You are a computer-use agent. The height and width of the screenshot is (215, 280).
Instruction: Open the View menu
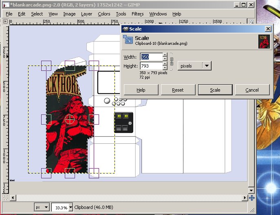pos(53,14)
